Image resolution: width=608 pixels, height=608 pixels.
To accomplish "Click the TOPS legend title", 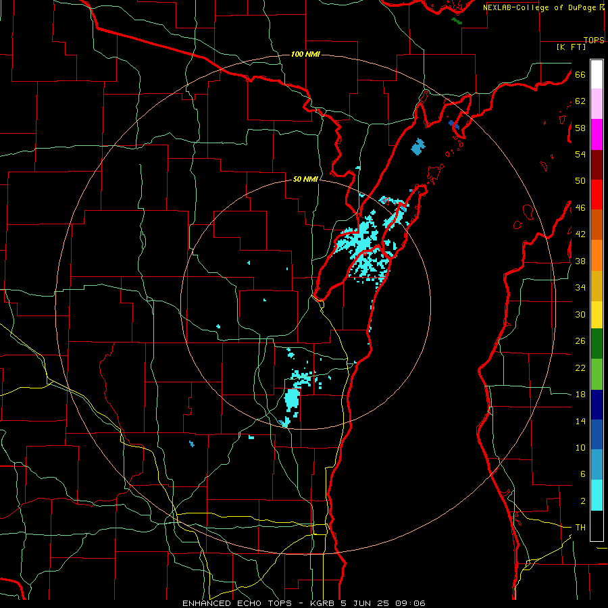I will (x=594, y=40).
